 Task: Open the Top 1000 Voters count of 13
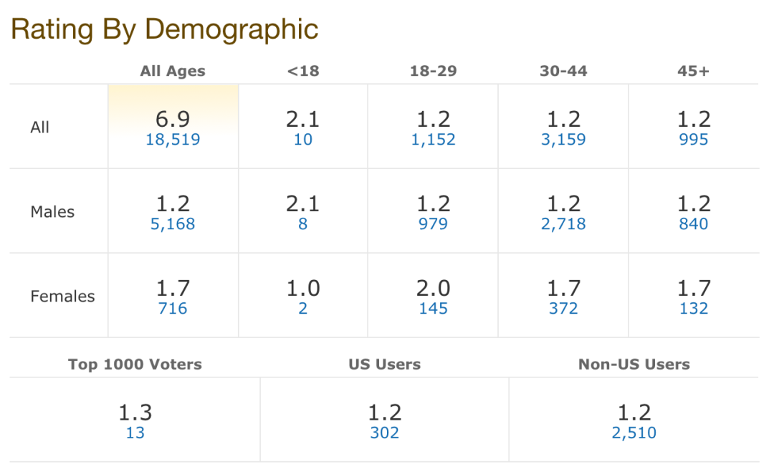135,433
